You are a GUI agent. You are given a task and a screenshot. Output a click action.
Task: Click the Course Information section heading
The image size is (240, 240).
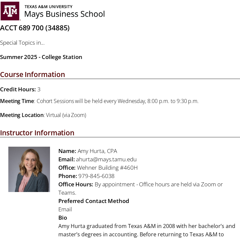32,74
